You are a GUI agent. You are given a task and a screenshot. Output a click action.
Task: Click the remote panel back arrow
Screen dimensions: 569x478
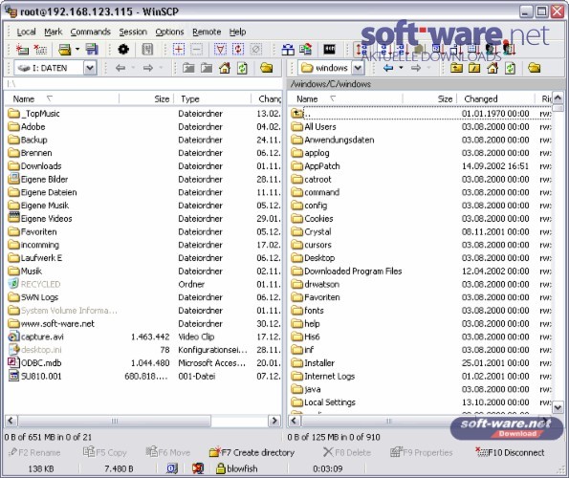tap(388, 68)
